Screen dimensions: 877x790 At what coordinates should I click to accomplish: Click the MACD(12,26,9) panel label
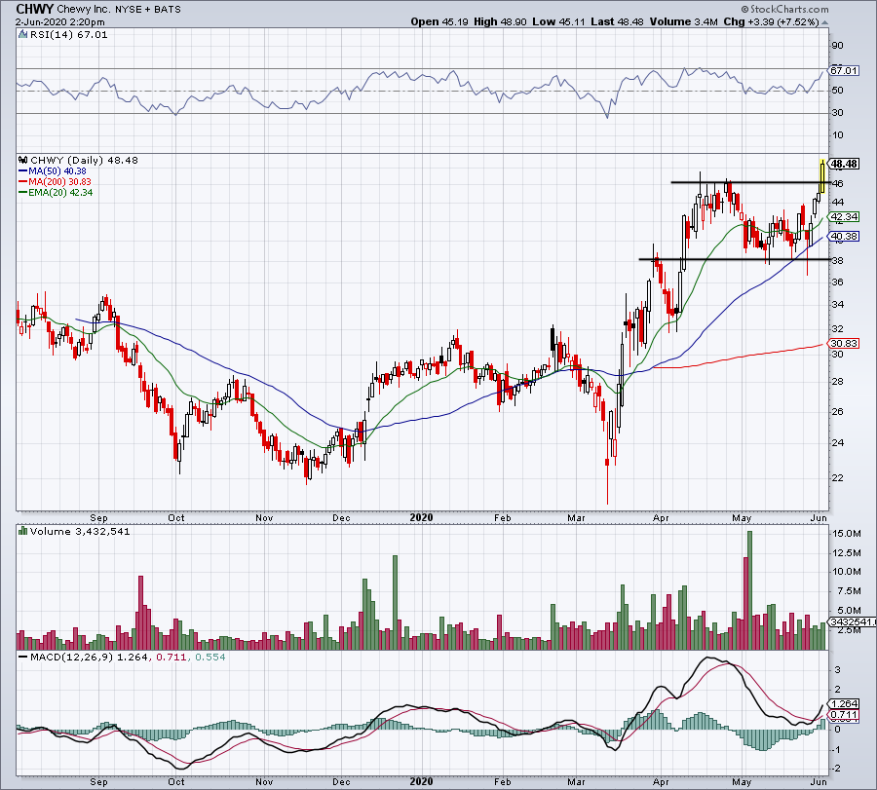[73, 657]
